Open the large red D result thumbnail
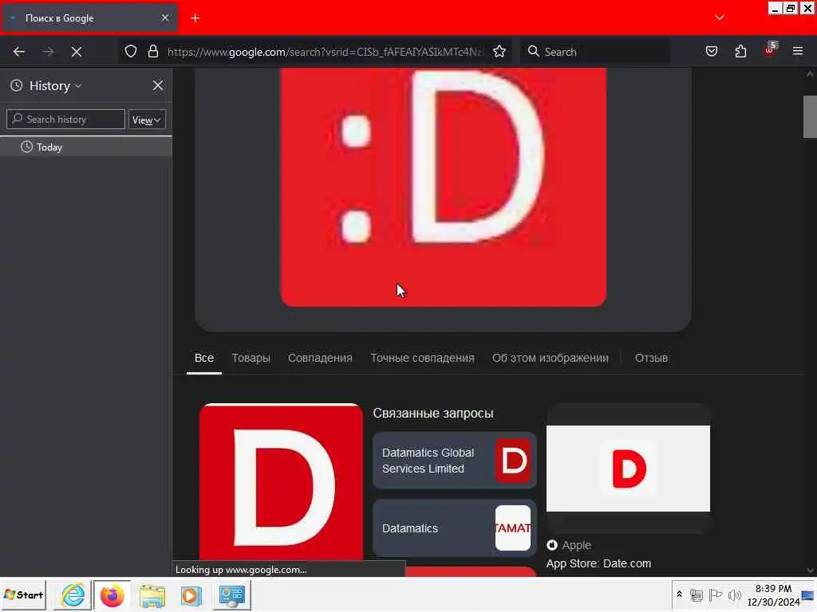 (281, 484)
